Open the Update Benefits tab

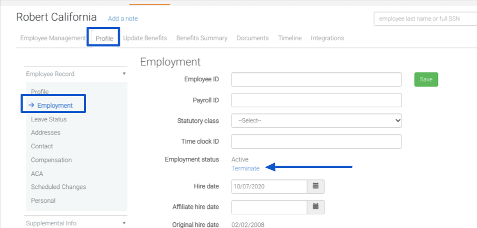[145, 38]
